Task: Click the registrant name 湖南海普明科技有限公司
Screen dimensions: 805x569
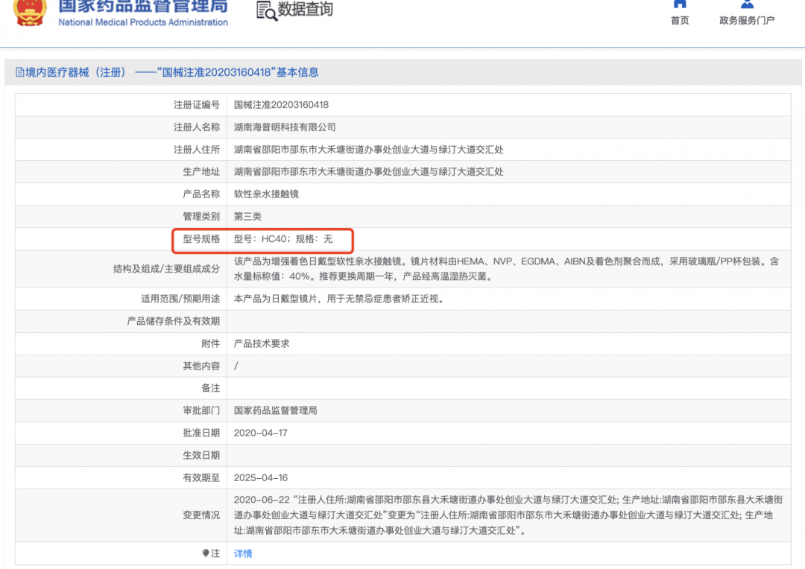Action: click(285, 127)
